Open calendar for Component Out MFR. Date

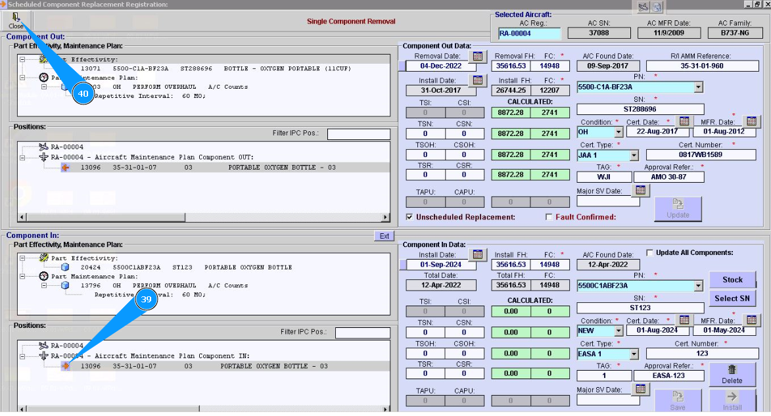pos(751,122)
